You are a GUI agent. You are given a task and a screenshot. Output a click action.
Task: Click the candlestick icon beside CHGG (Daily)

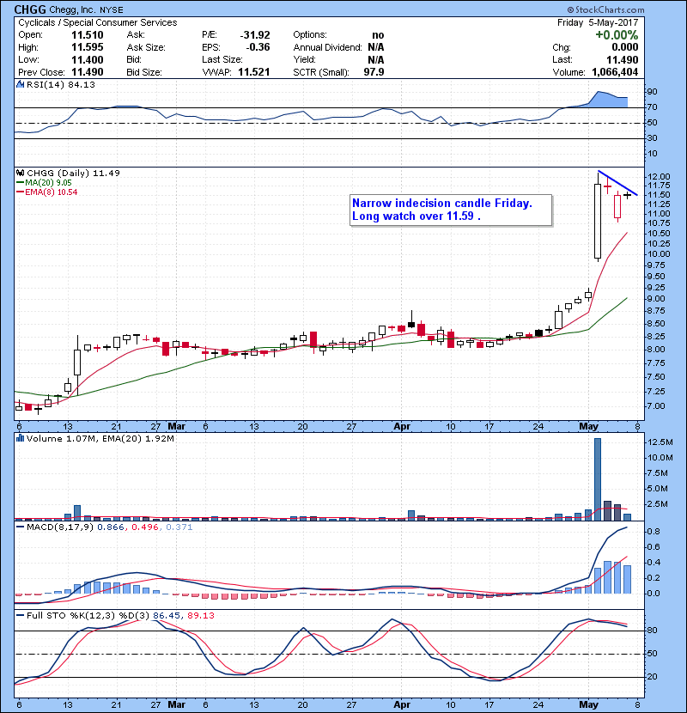(20, 173)
